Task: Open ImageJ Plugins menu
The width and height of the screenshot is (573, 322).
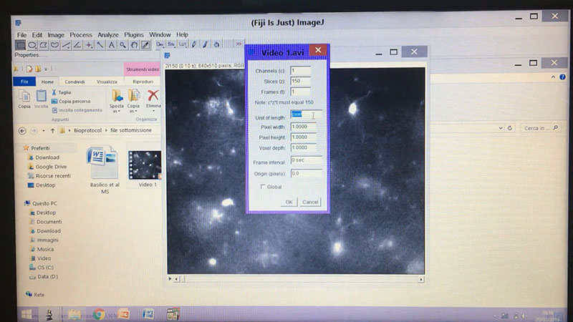Action: tap(134, 35)
